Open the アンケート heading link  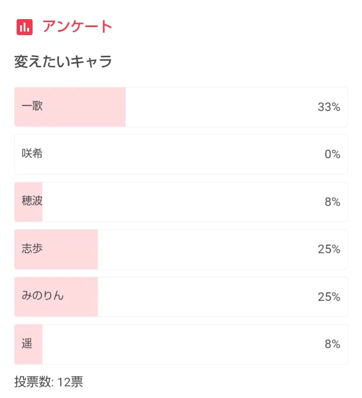[x=77, y=27]
